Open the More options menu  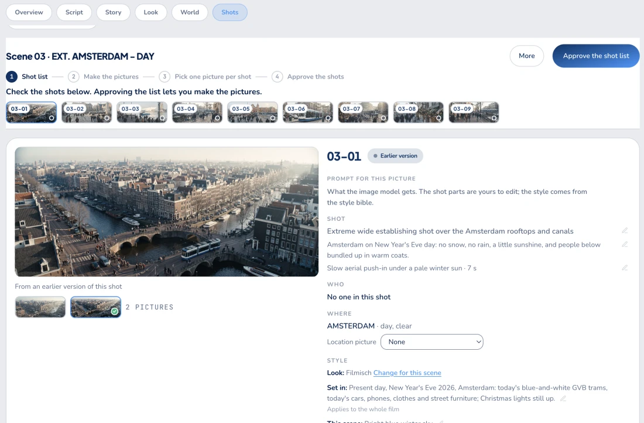click(526, 56)
